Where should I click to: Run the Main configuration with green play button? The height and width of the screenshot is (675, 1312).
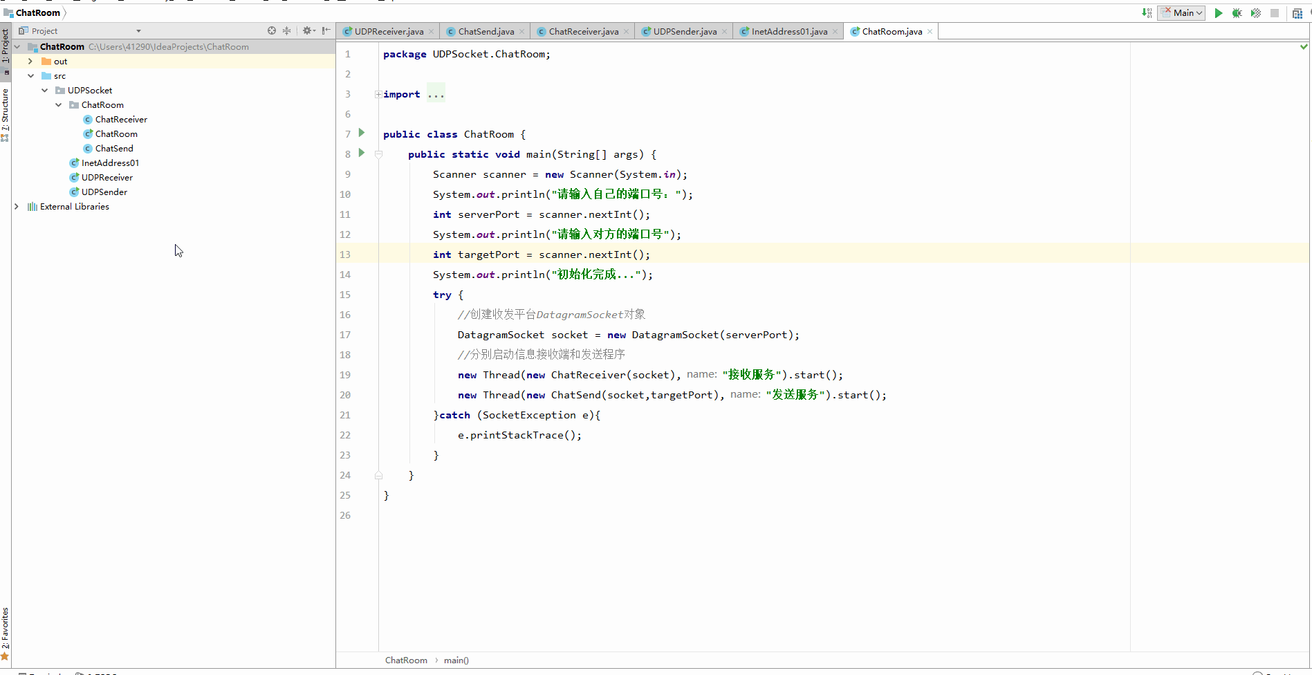[1219, 13]
